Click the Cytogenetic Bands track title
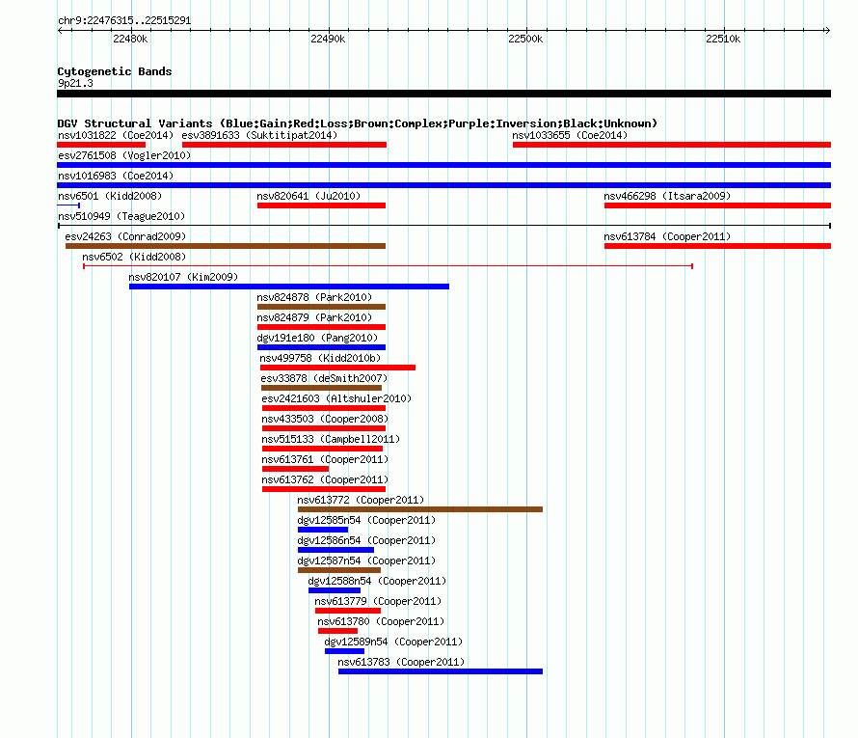This screenshot has height=738, width=858. coord(115,71)
